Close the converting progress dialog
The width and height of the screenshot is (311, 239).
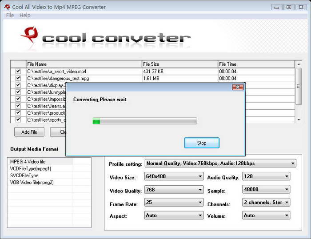click(x=237, y=87)
